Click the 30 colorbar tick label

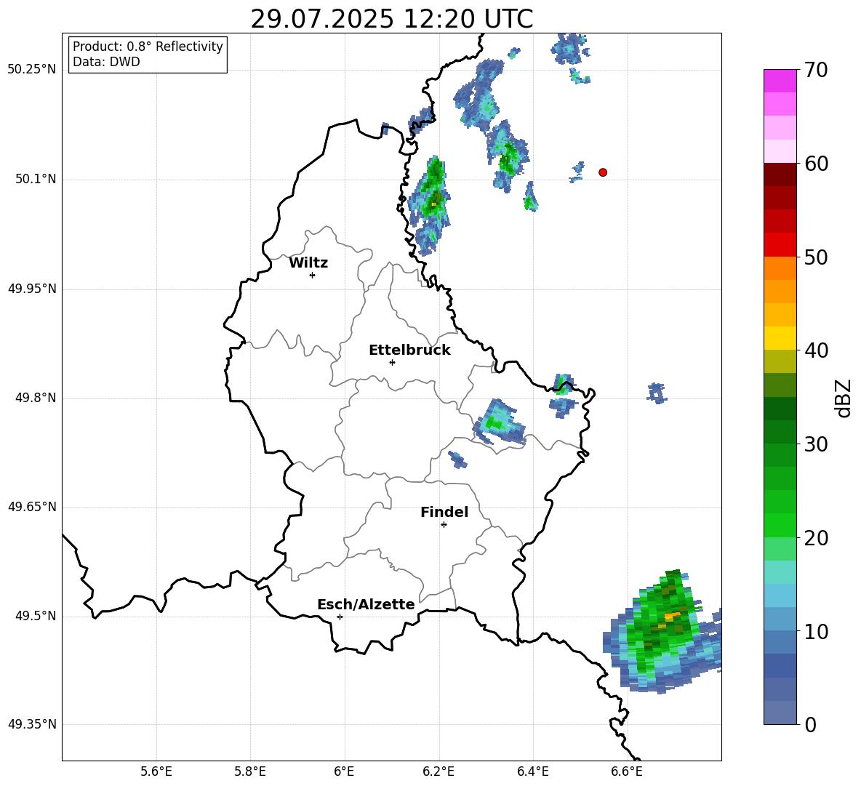[x=816, y=444]
